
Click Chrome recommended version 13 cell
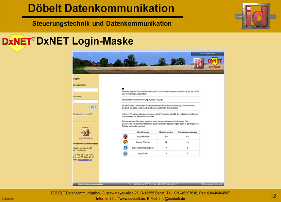click(x=187, y=142)
